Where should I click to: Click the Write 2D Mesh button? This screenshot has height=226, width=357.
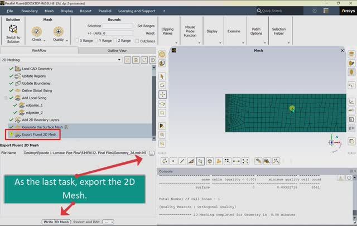[x=56, y=222]
